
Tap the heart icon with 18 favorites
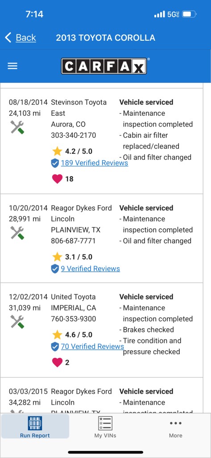(x=57, y=179)
